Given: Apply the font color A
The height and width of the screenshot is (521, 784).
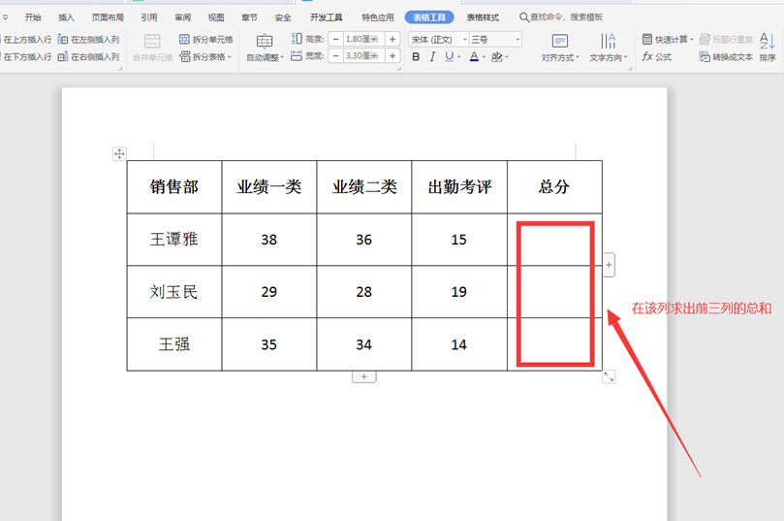Looking at the screenshot, I should [x=474, y=57].
